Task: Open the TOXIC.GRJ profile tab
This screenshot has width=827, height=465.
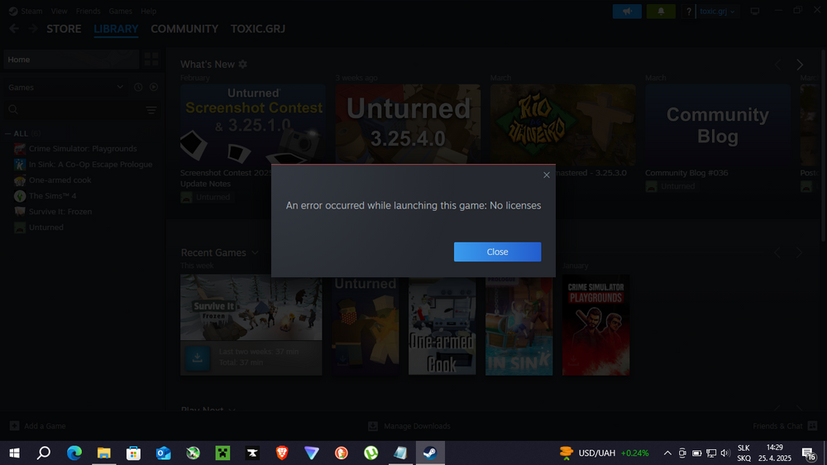Action: click(258, 29)
